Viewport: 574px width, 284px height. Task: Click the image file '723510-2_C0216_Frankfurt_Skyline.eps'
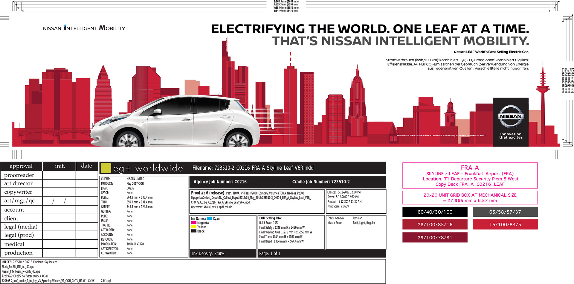tap(35, 262)
